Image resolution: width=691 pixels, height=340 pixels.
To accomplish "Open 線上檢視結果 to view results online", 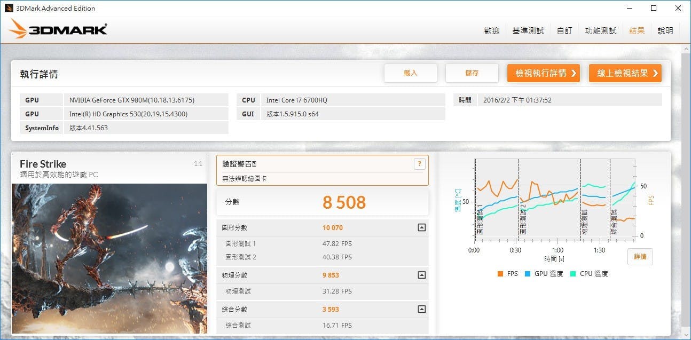I will pyautogui.click(x=625, y=73).
